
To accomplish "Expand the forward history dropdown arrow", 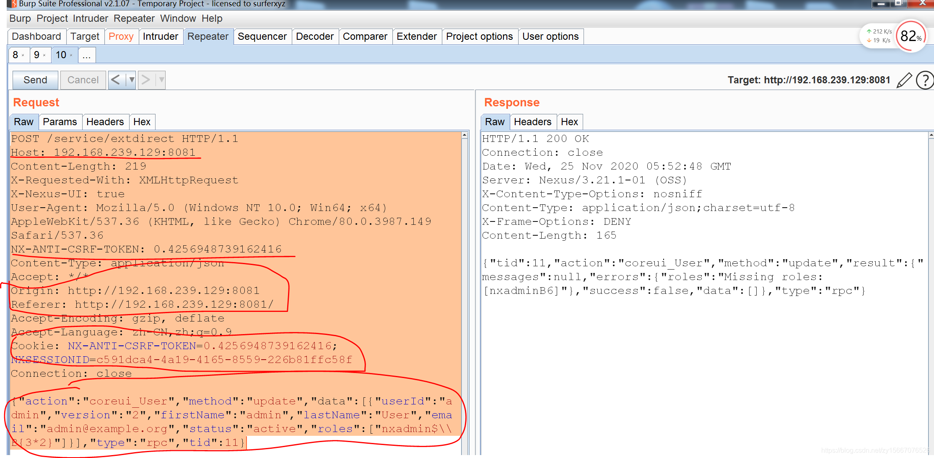I will click(x=161, y=80).
